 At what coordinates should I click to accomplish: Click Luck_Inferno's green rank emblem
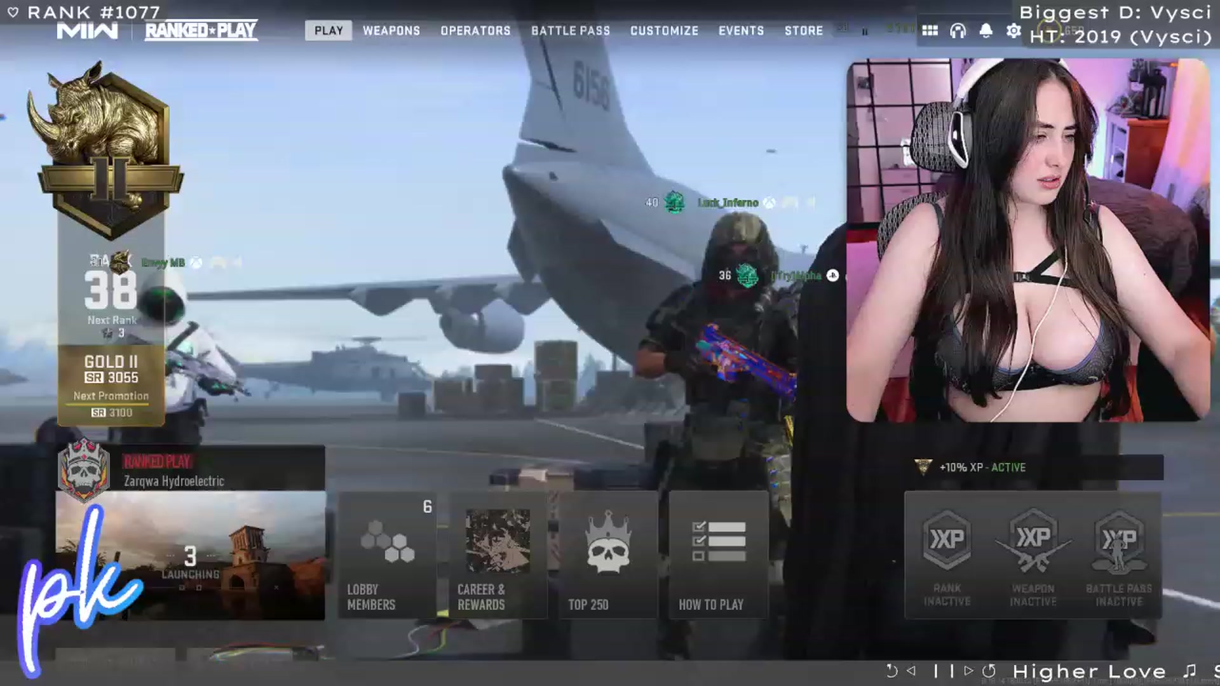tap(674, 203)
